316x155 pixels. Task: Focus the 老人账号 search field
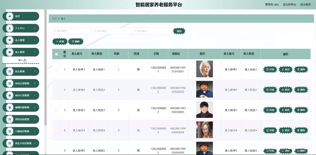pos(71,31)
